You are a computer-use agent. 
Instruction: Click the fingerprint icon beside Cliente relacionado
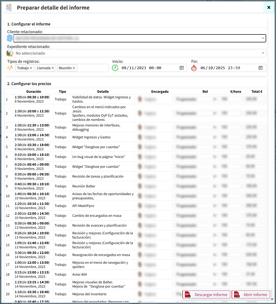[x=10, y=38]
